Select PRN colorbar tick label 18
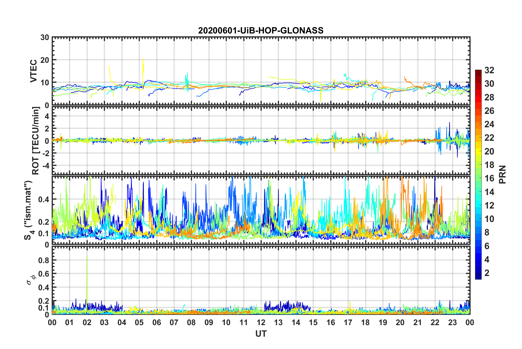522x349 pixels. pos(489,165)
